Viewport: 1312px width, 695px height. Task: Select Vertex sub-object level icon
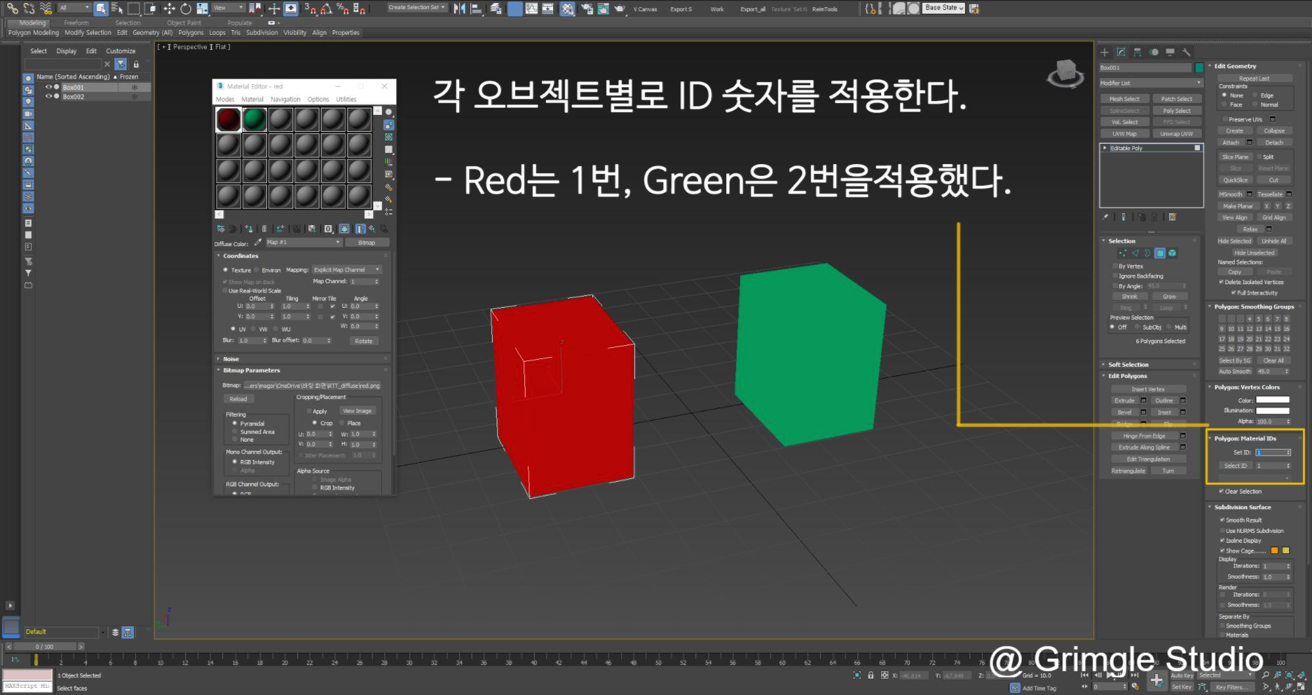[x=1122, y=253]
